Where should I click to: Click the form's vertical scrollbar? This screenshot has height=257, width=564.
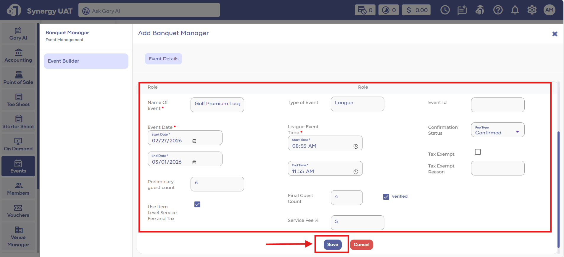click(x=558, y=189)
